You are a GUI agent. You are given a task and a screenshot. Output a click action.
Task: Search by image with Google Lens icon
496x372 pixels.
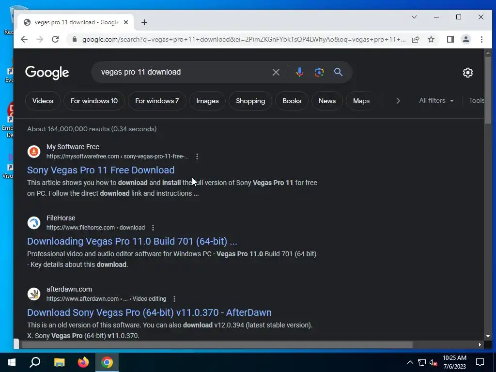(319, 72)
